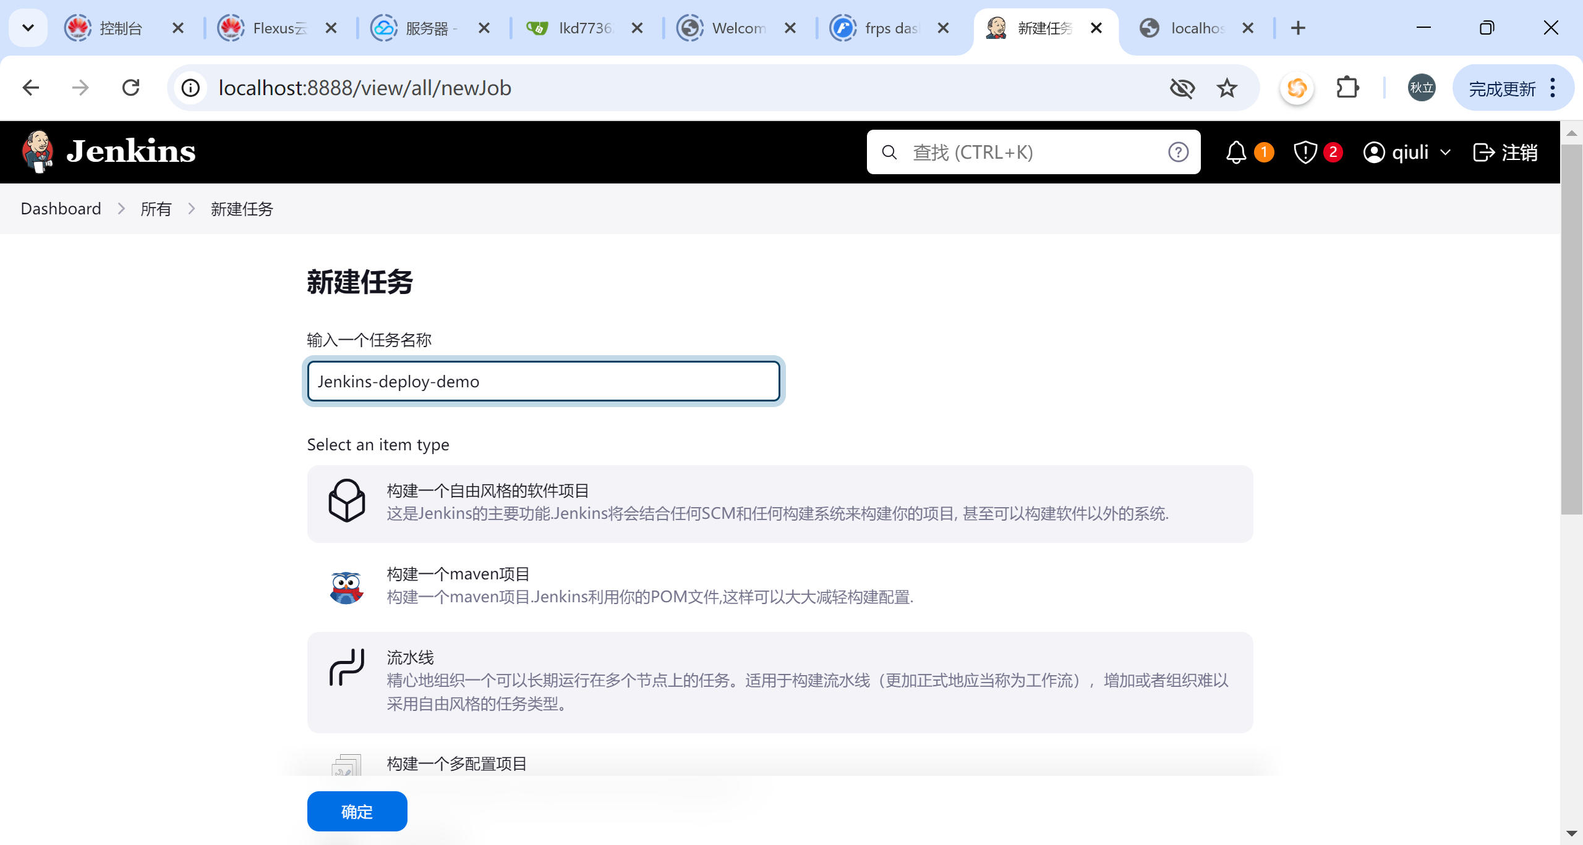Open the tab search dropdown arrow
This screenshot has height=845, width=1583.
tap(28, 28)
